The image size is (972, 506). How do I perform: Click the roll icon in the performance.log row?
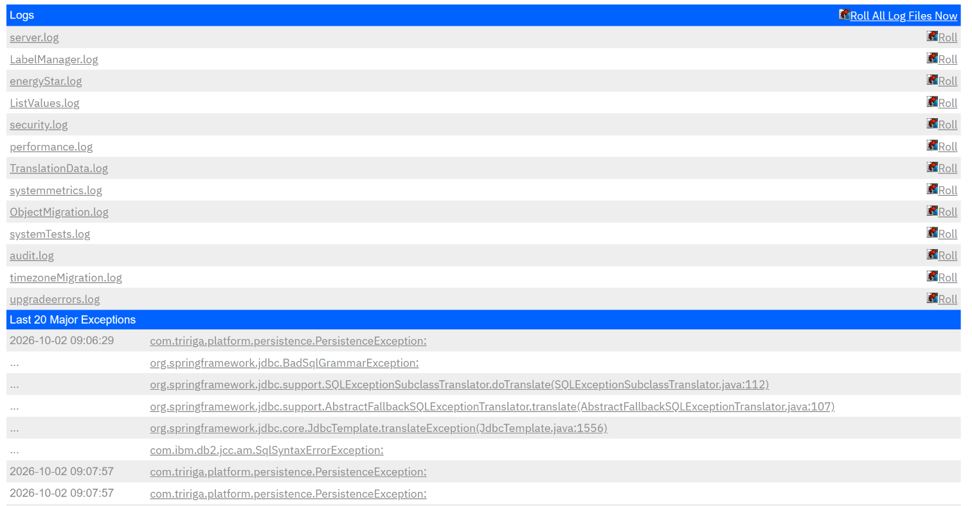[932, 145]
